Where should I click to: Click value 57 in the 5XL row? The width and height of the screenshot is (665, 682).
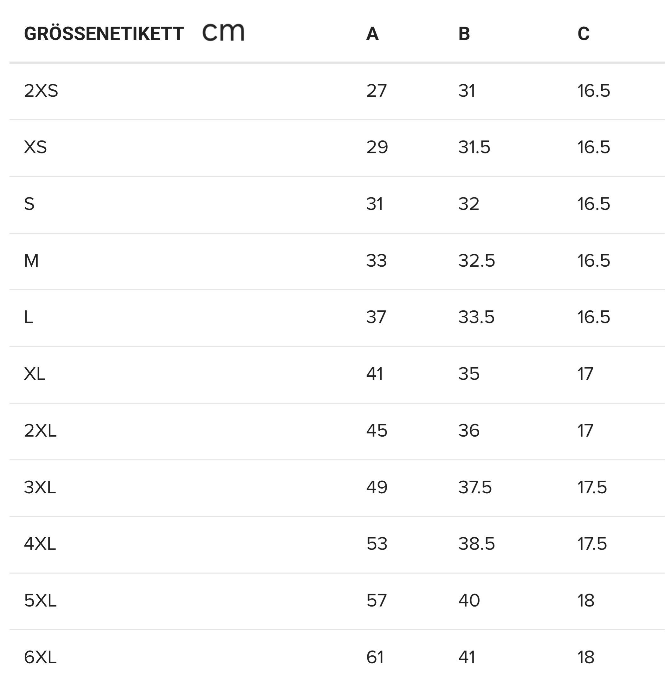click(377, 601)
